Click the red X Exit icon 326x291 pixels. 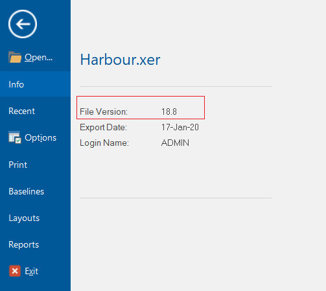pyautogui.click(x=15, y=271)
